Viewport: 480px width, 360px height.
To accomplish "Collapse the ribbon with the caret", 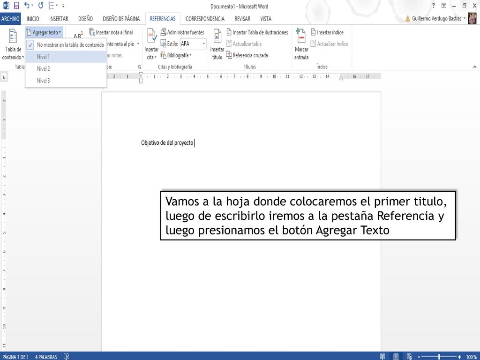I will 474,67.
